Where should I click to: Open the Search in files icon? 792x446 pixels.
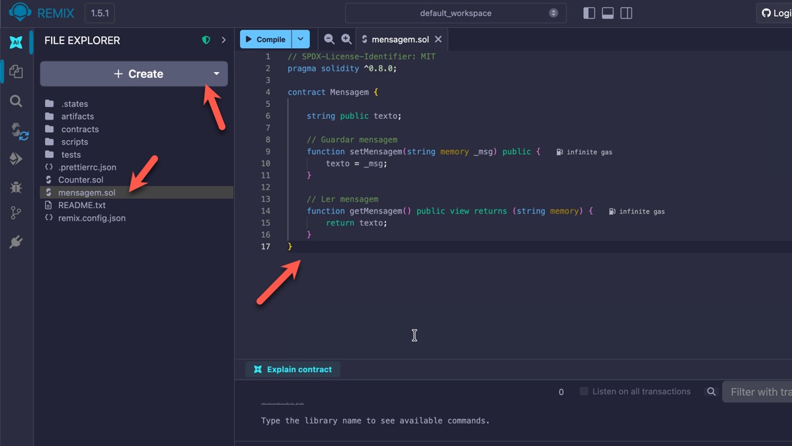click(x=16, y=101)
